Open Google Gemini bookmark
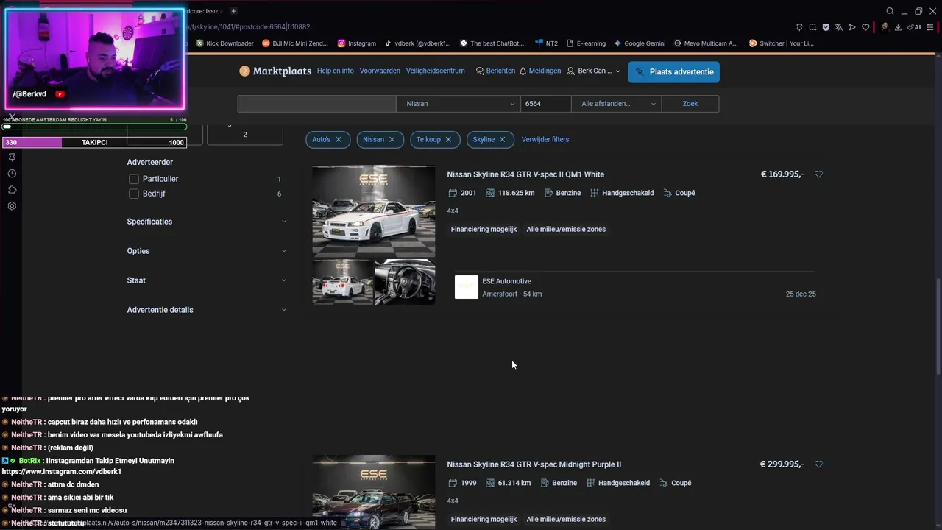Image resolution: width=942 pixels, height=530 pixels. tap(640, 43)
